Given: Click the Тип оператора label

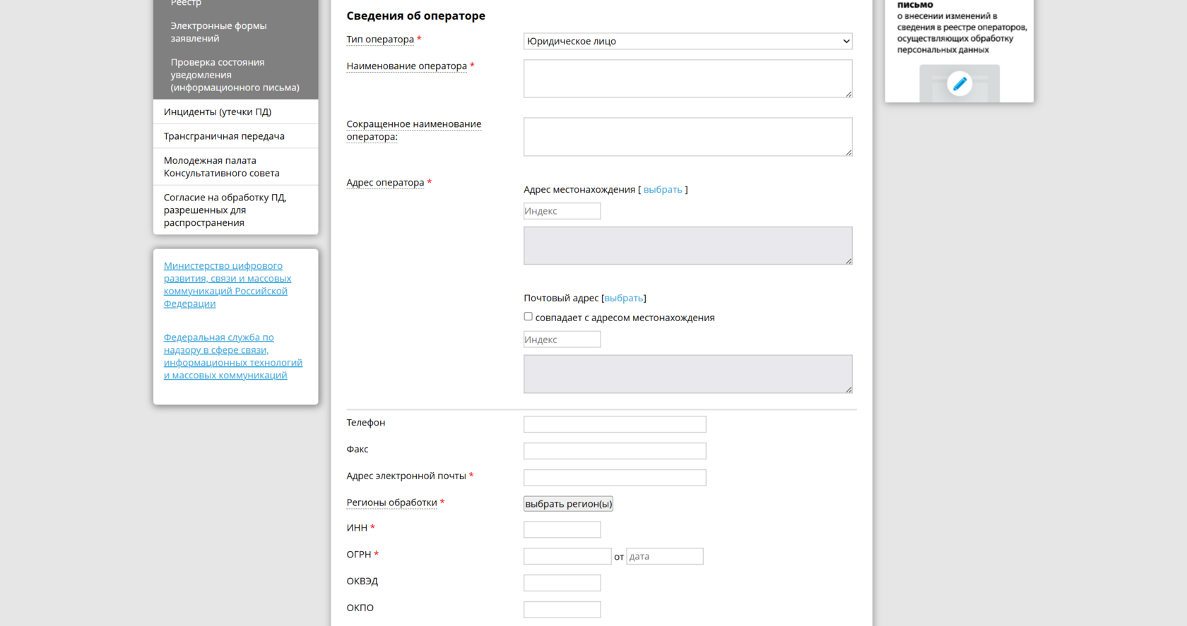Looking at the screenshot, I should tap(380, 40).
